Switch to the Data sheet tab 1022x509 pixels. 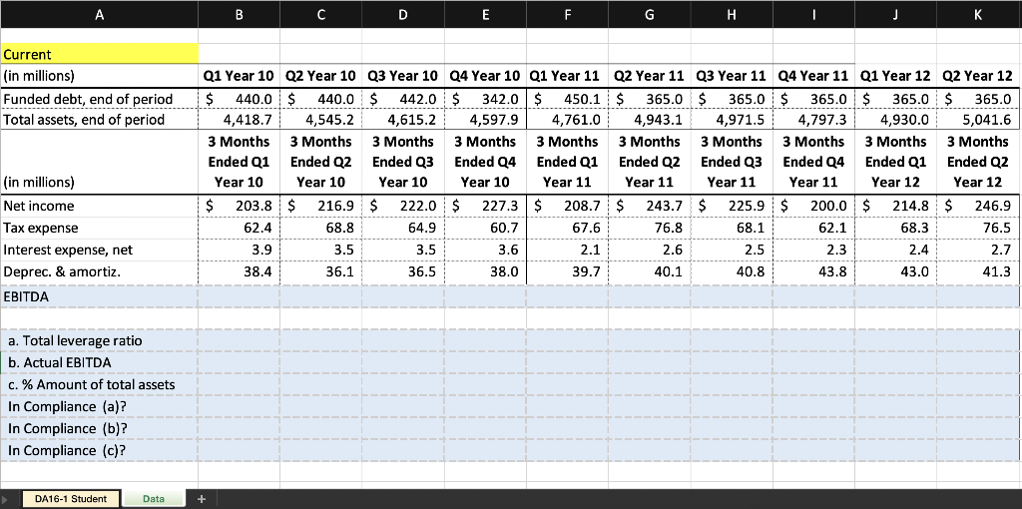(x=153, y=499)
